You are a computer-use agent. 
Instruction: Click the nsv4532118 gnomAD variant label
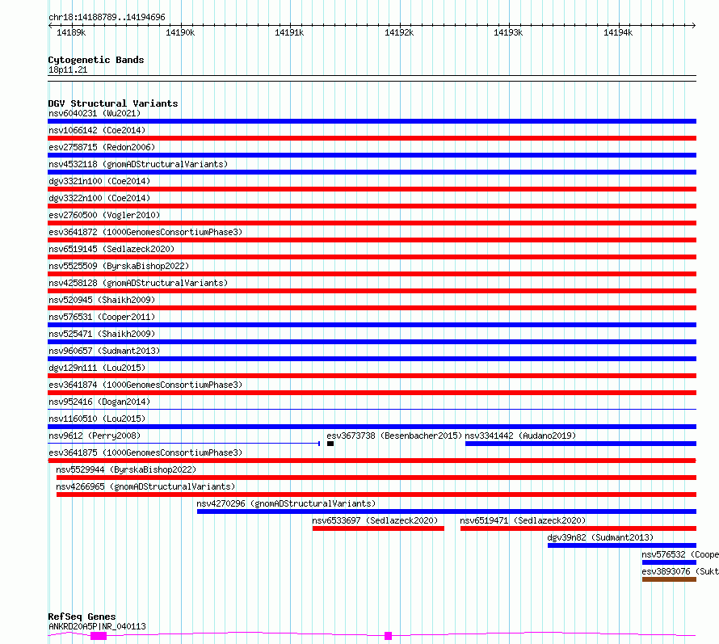(138, 164)
